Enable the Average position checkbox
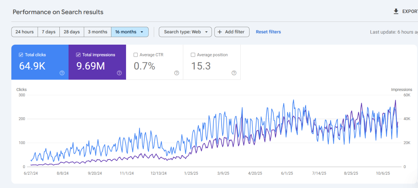 click(193, 55)
